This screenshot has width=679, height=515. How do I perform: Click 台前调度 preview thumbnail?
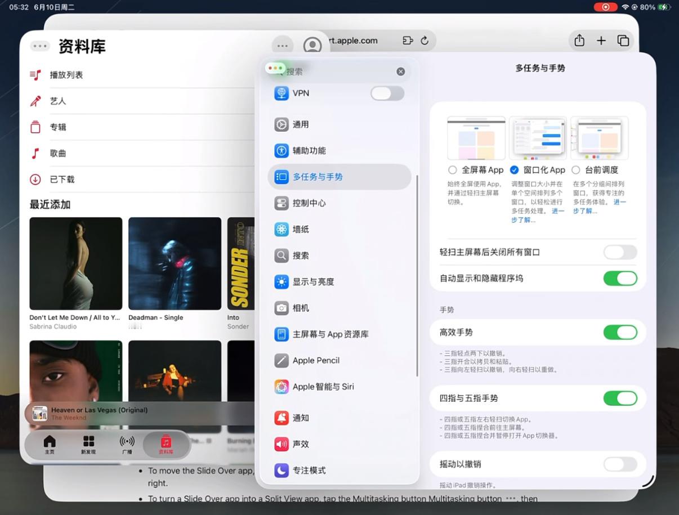pos(600,138)
